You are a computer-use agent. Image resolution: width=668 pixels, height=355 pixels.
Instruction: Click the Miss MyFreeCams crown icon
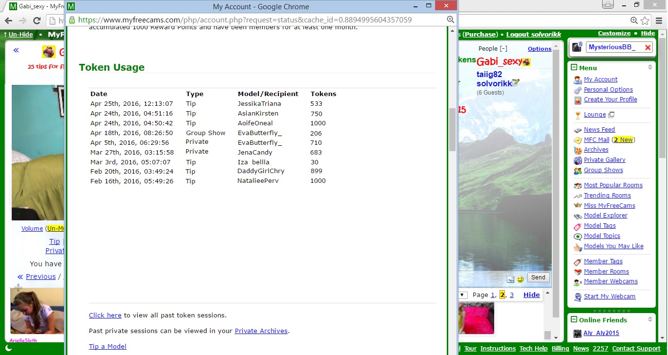(578, 206)
